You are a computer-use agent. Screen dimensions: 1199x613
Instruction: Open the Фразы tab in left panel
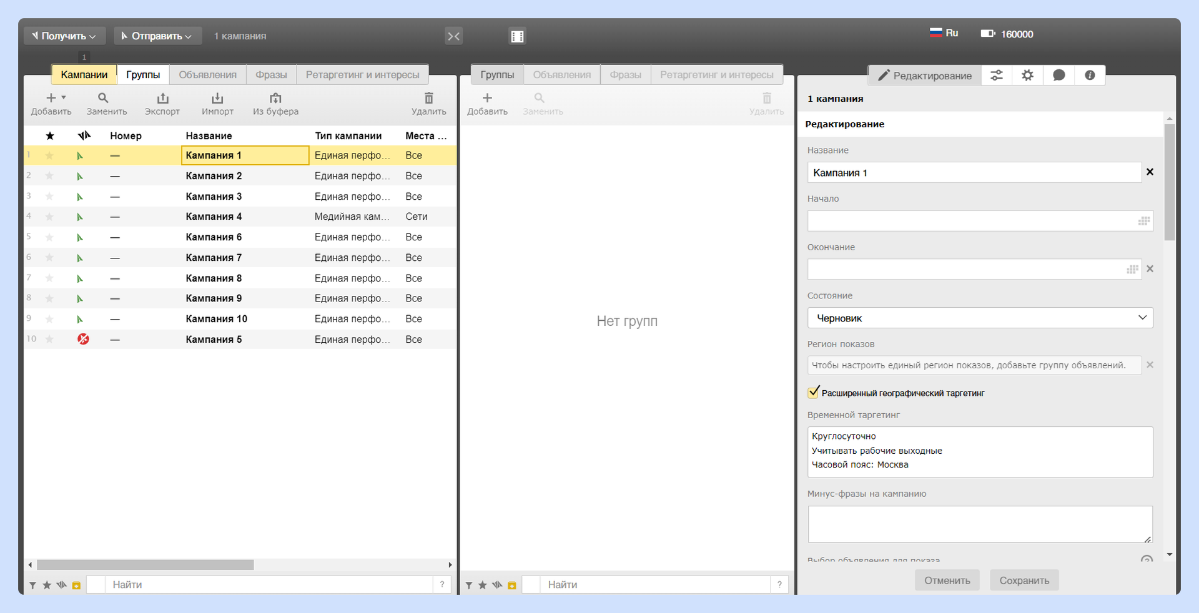[x=271, y=74]
